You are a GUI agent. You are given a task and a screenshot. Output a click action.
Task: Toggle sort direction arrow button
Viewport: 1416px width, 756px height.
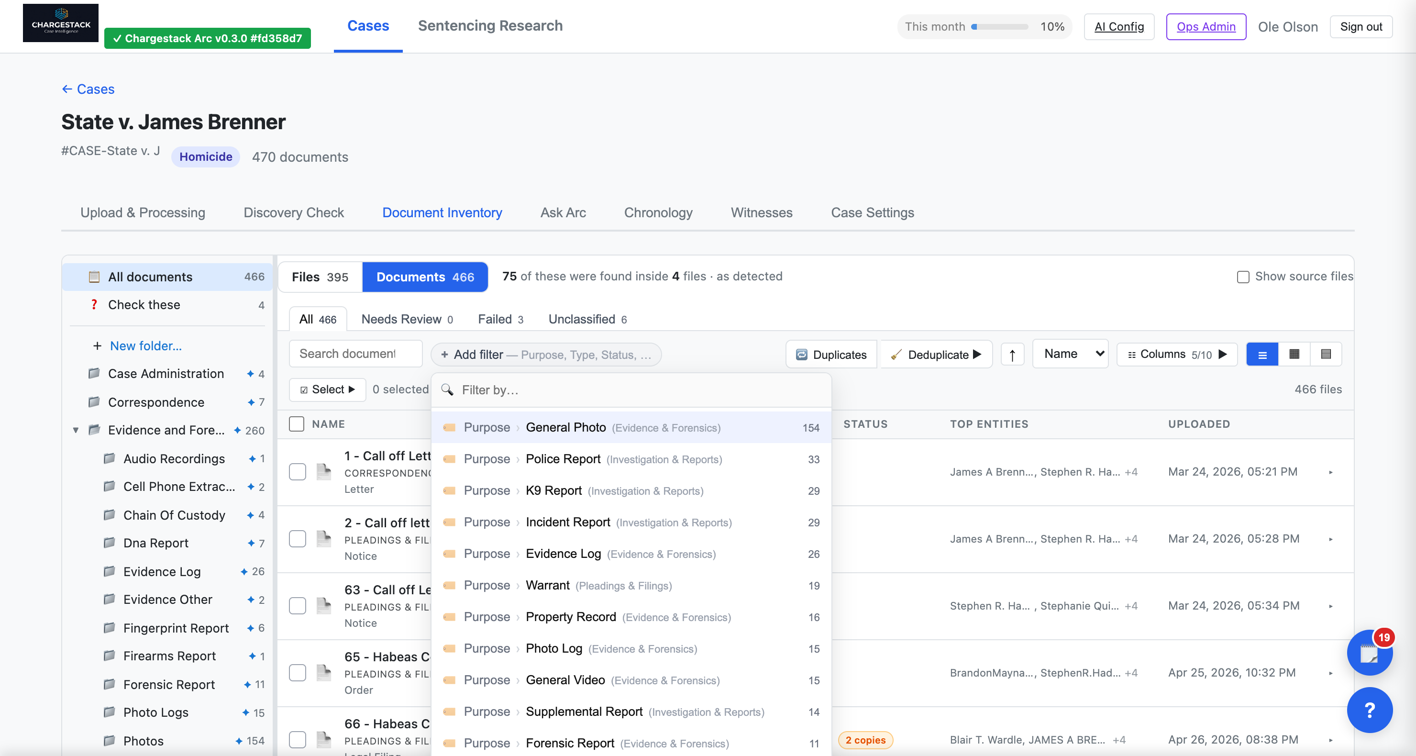pyautogui.click(x=1012, y=354)
